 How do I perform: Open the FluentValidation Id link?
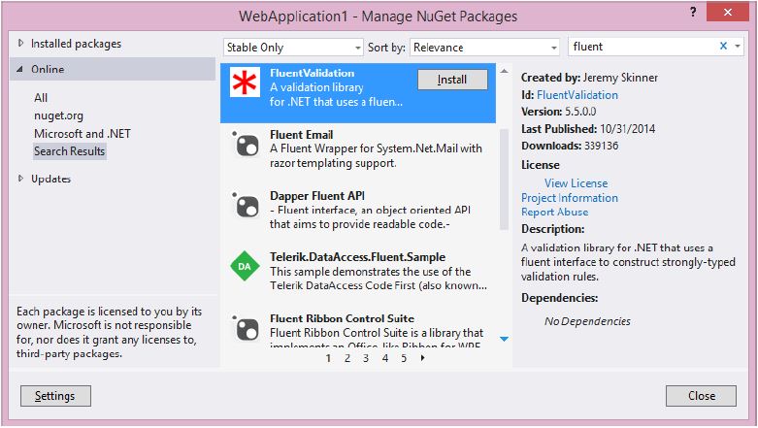coord(577,95)
